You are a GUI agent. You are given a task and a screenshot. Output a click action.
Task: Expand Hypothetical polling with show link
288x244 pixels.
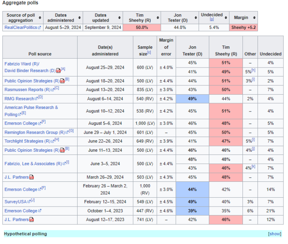click(x=275, y=234)
